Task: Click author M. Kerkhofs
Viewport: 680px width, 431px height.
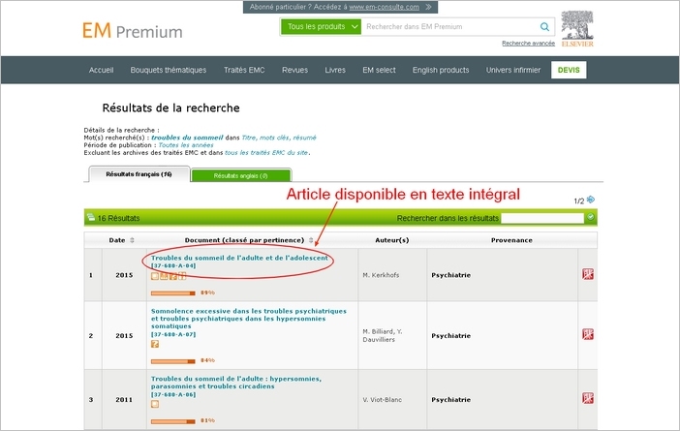Action: click(x=381, y=275)
